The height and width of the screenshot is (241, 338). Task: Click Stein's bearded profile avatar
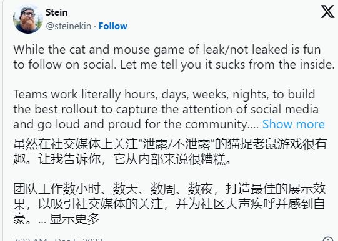28,19
